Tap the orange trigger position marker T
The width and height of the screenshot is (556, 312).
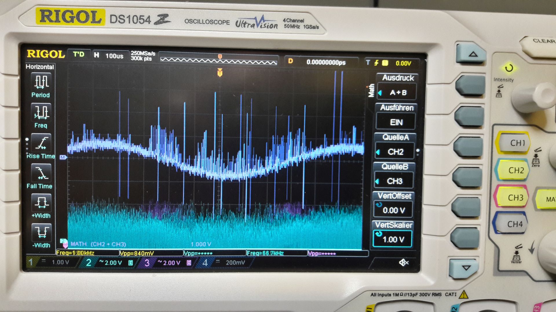(220, 72)
